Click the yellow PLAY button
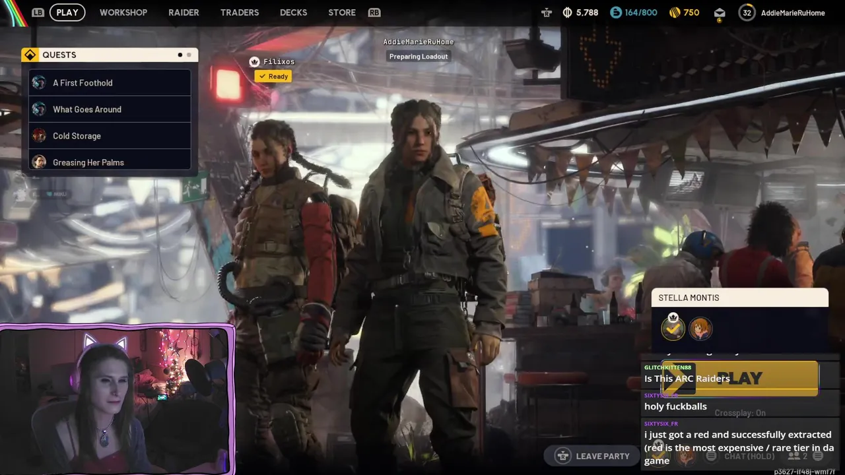This screenshot has width=845, height=475. (x=739, y=378)
